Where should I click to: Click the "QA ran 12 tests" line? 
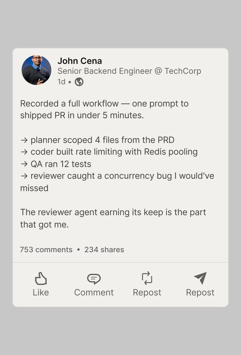click(x=56, y=164)
